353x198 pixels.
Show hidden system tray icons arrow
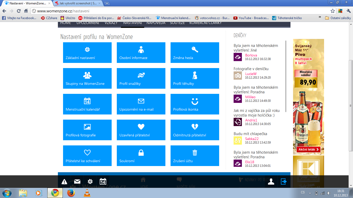pos(310,193)
